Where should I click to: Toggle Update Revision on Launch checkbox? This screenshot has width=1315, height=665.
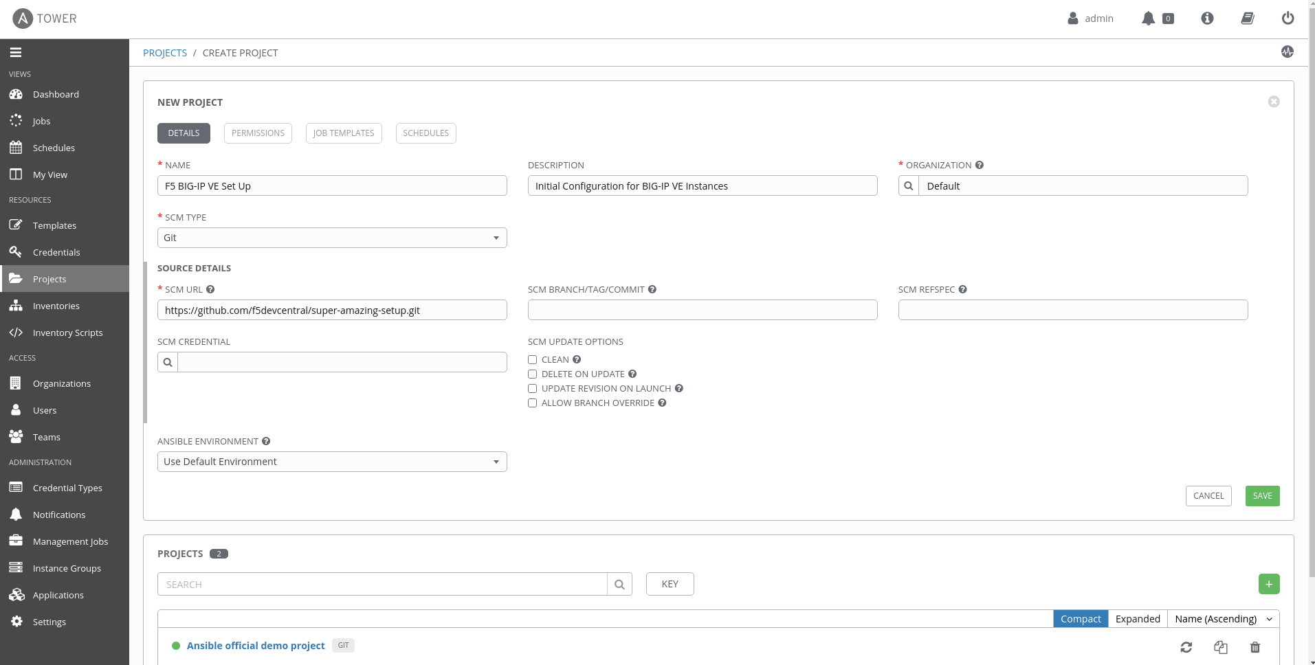[x=532, y=389]
